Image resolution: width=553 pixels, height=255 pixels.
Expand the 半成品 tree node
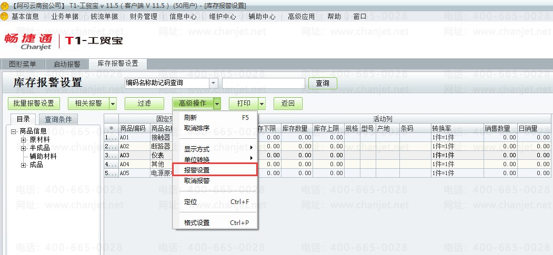point(24,148)
